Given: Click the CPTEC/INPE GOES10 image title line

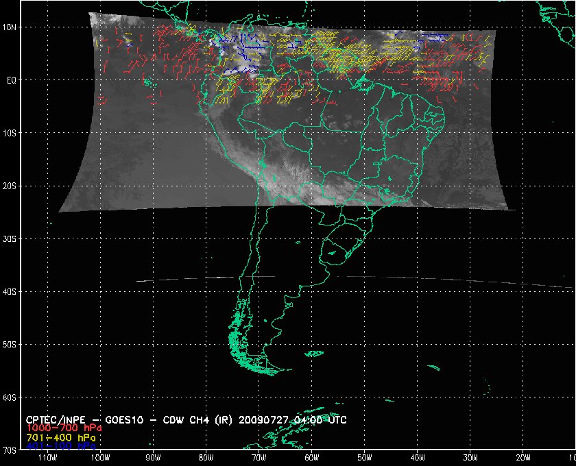Looking at the screenshot, I should [x=187, y=420].
